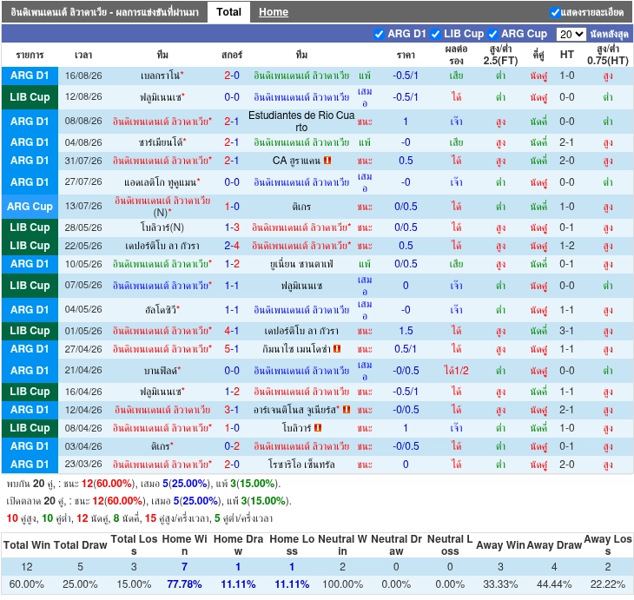Uncheck the ARG D1 league filter checkbox
This screenshot has width=634, height=600.
pyautogui.click(x=379, y=34)
